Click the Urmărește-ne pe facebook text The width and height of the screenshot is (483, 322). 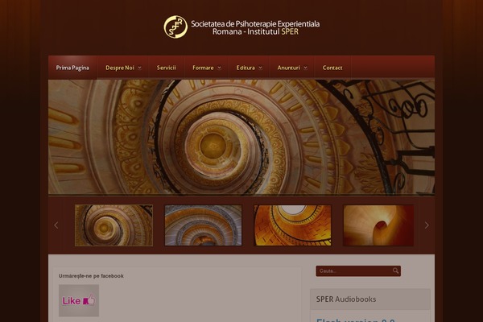click(x=91, y=276)
